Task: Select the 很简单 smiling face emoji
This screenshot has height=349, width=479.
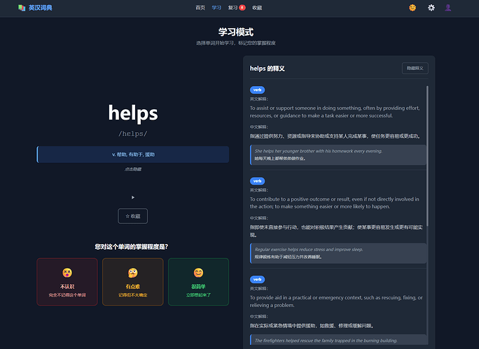Action: [199, 273]
